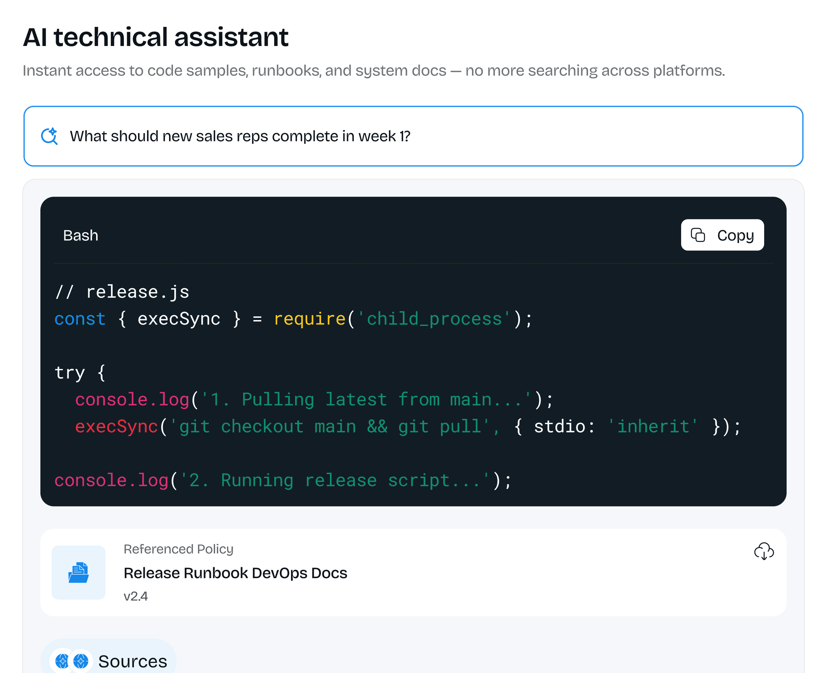The image size is (827, 673).
Task: Click the week 1 sales reps question field
Action: tap(240, 136)
